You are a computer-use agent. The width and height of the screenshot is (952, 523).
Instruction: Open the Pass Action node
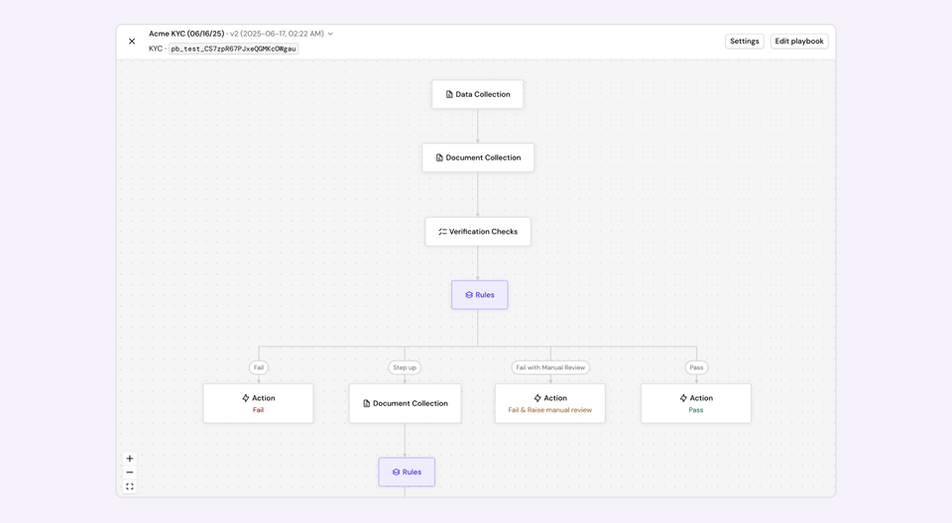point(696,403)
